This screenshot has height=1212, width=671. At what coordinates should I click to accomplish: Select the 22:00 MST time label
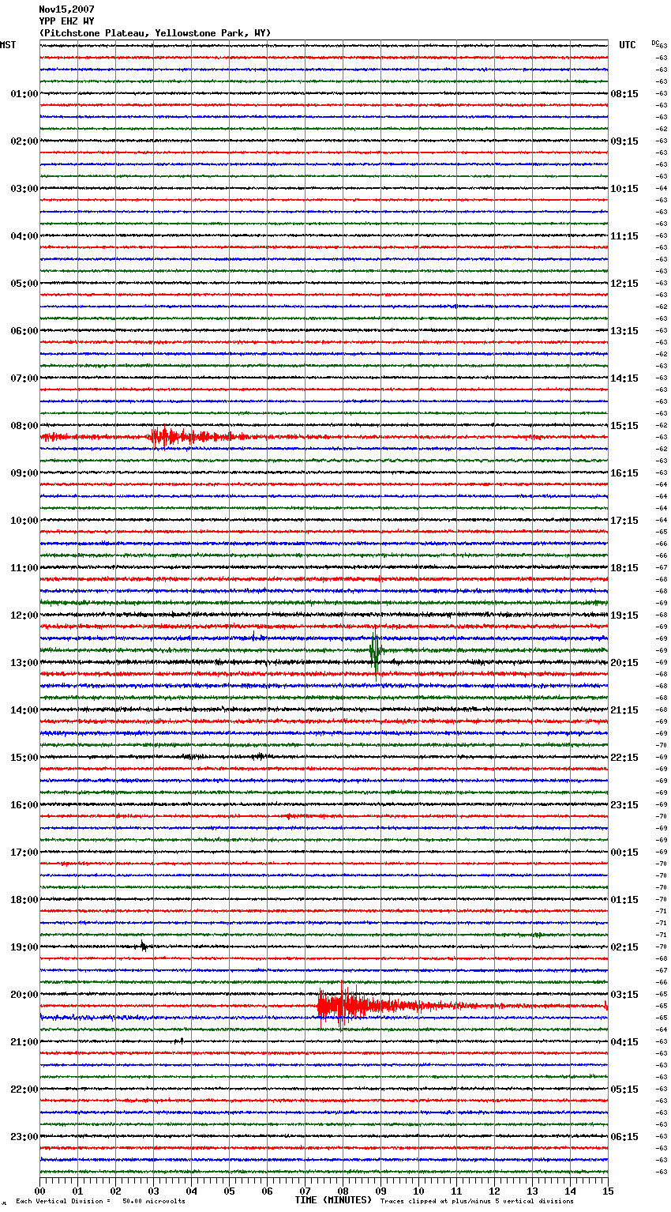24,1090
